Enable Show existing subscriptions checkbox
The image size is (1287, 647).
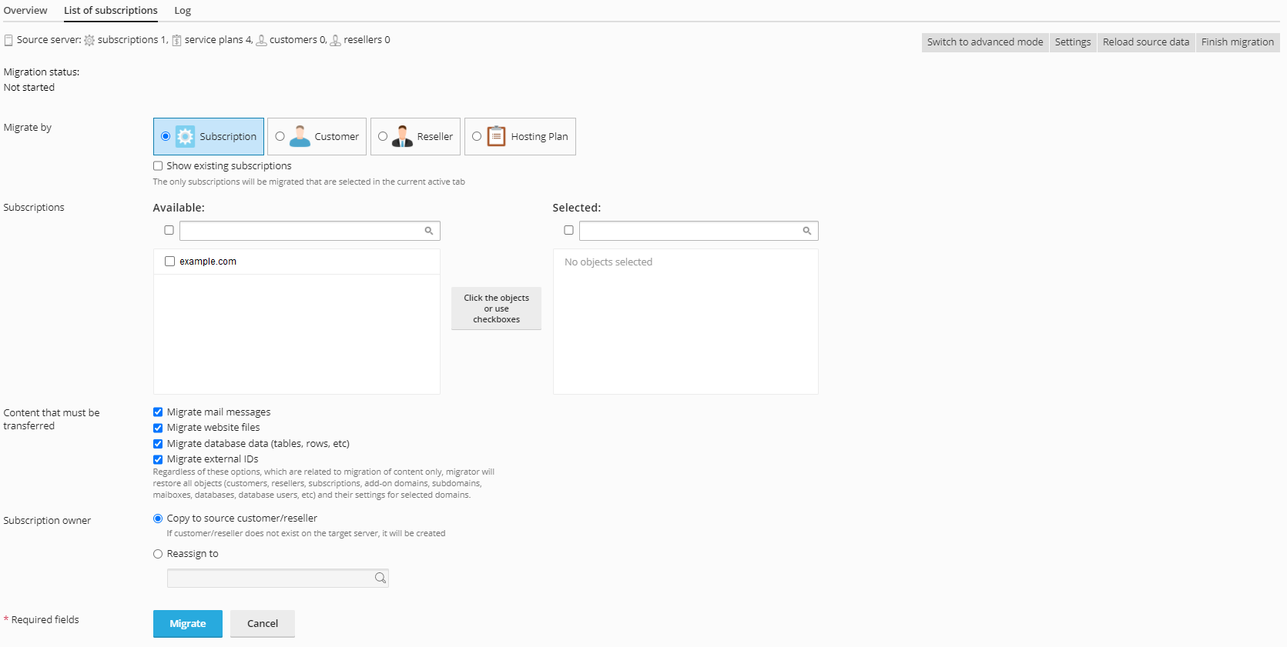(158, 166)
